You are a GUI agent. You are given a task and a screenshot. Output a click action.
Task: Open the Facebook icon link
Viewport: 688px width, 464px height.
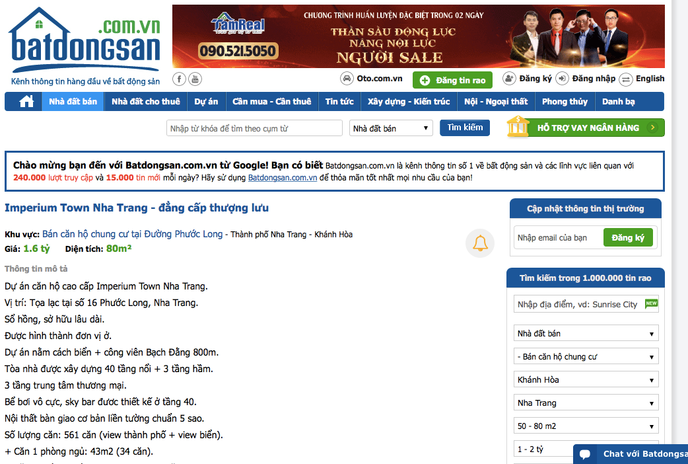coord(179,79)
